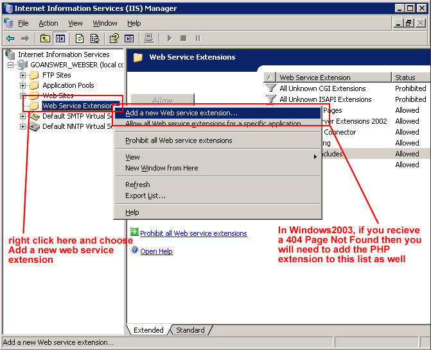Screen dimensions: 431x350
Task: Click the Forward arrow toolbar icon
Action: click(x=25, y=38)
